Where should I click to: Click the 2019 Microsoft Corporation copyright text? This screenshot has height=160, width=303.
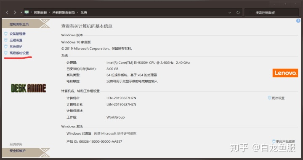point(97,49)
